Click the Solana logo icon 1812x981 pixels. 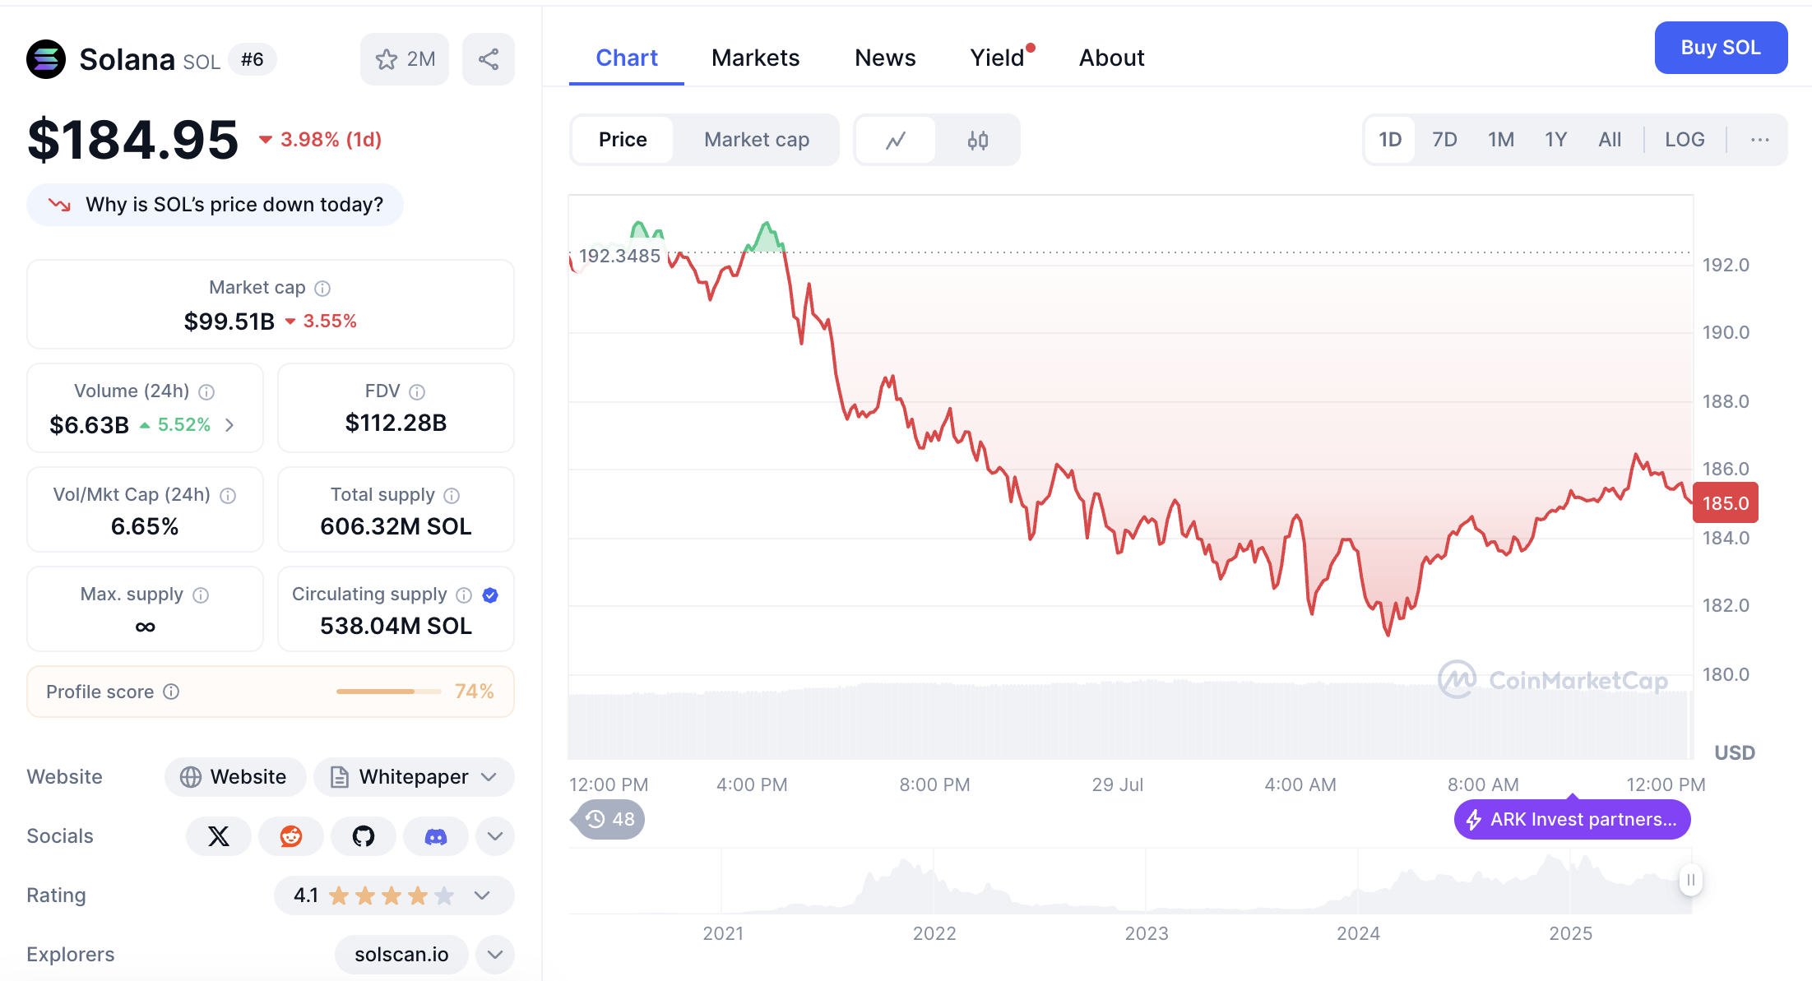click(x=46, y=59)
